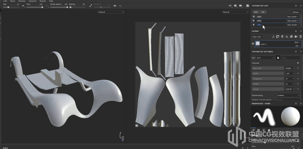Open the texture Size 1024 dropdown
303x149 pixels.
tap(265, 58)
